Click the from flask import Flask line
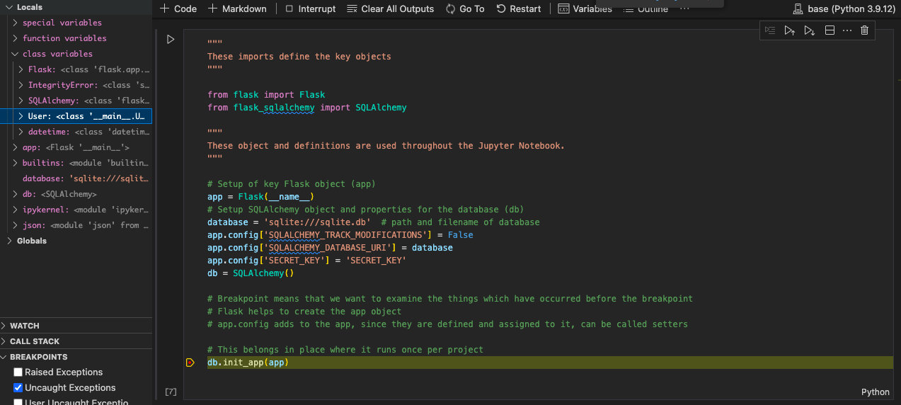The height and width of the screenshot is (405, 901). tap(266, 95)
